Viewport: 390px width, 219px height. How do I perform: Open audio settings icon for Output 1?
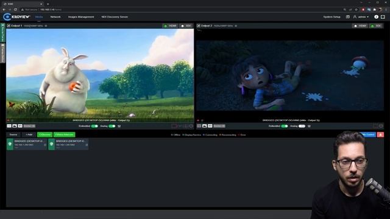pyautogui.click(x=119, y=126)
